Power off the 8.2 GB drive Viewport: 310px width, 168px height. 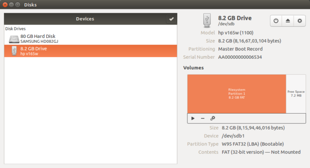click(276, 21)
